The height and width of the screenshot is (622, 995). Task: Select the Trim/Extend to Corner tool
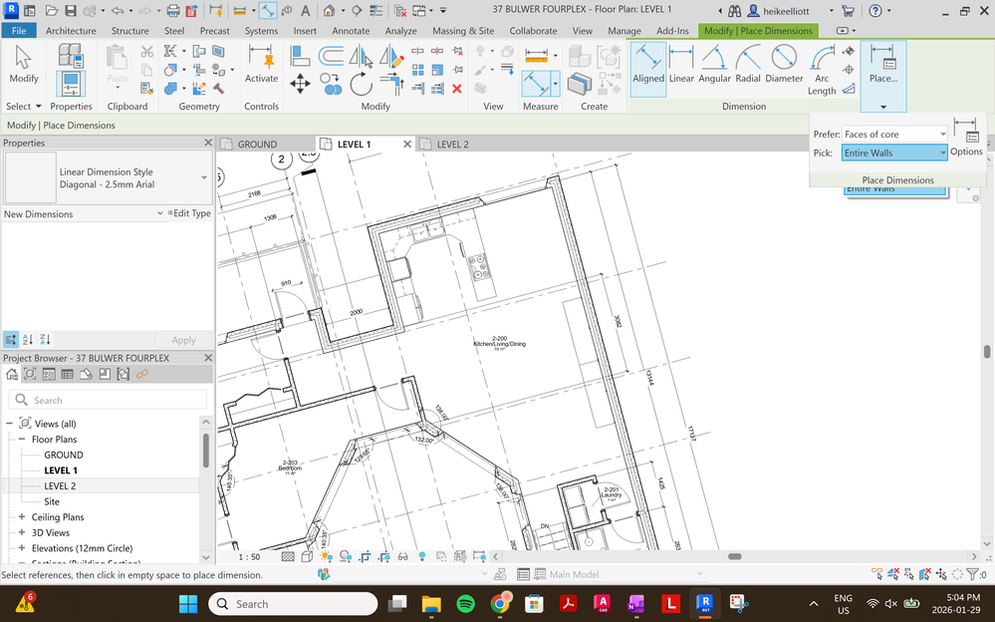tap(390, 83)
